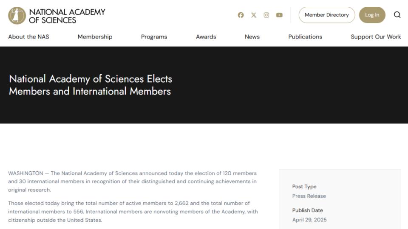Viewport: 408px width, 229px height.
Task: Select the Programs menu item
Action: click(x=154, y=37)
